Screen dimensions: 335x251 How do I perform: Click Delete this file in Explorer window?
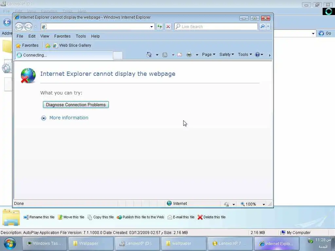[x=212, y=217]
